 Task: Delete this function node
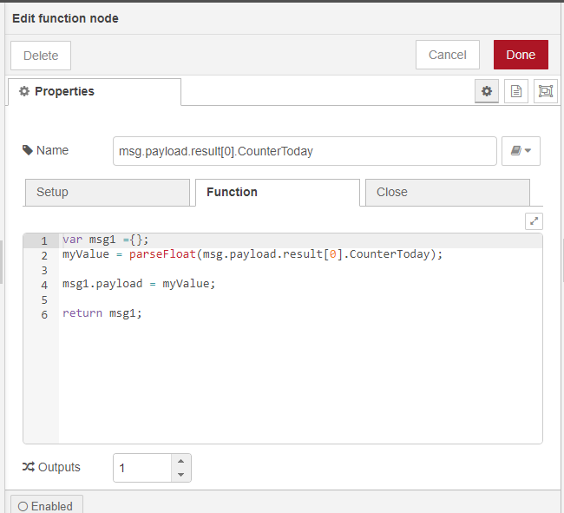pos(41,56)
